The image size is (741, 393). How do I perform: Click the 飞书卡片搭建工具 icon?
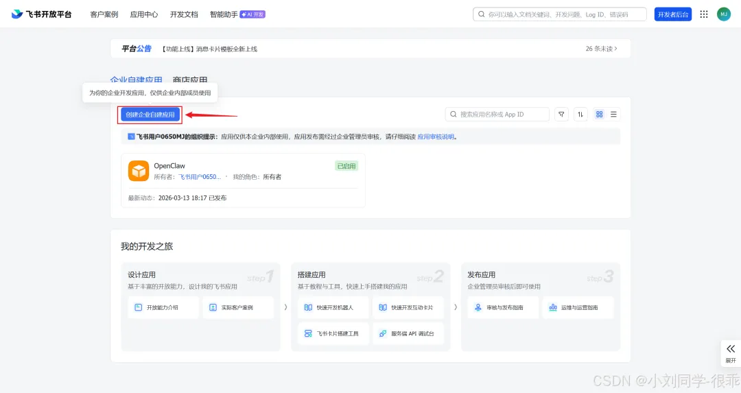click(x=308, y=333)
